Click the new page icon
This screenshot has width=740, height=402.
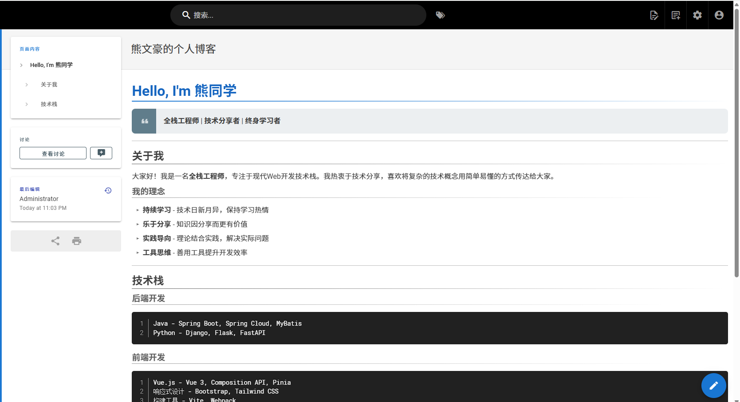[676, 15]
